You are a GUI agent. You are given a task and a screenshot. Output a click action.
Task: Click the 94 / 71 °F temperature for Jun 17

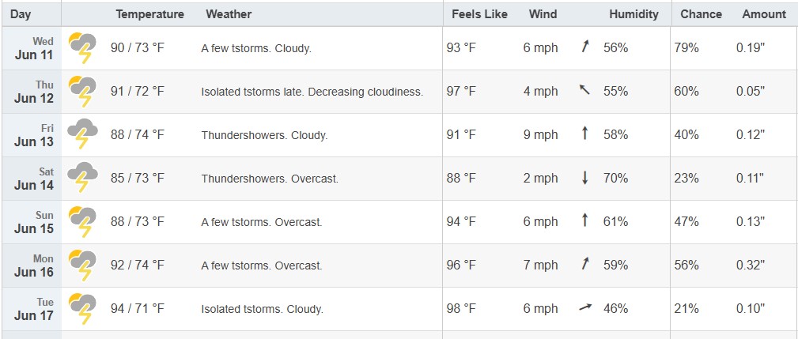coord(138,308)
